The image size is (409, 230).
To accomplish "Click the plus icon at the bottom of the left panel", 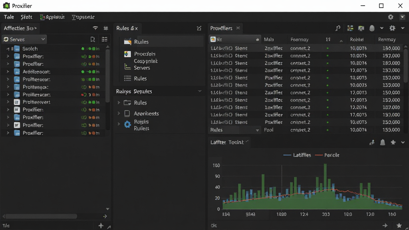I will (x=101, y=226).
